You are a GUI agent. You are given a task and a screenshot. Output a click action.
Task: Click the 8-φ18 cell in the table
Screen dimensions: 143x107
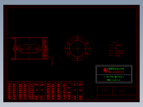click(x=31, y=85)
